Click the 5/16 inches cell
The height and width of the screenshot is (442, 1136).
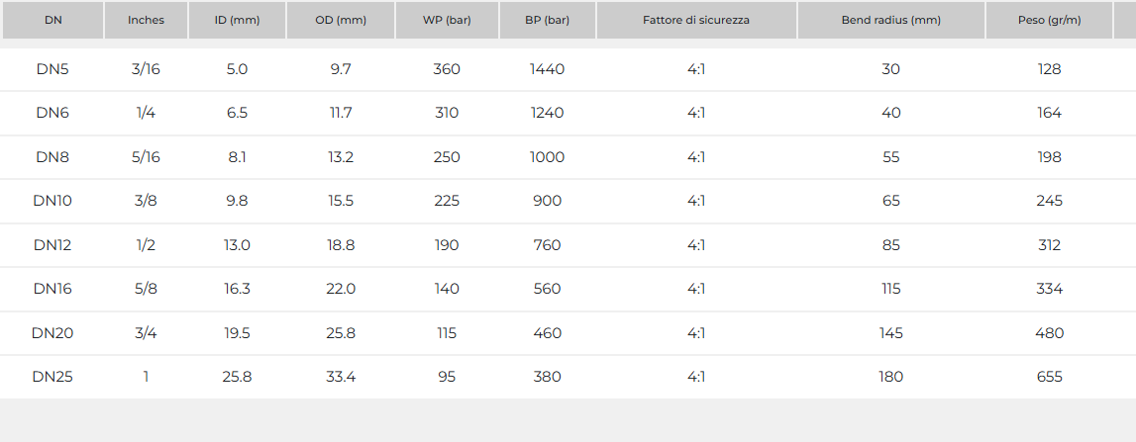coord(146,157)
